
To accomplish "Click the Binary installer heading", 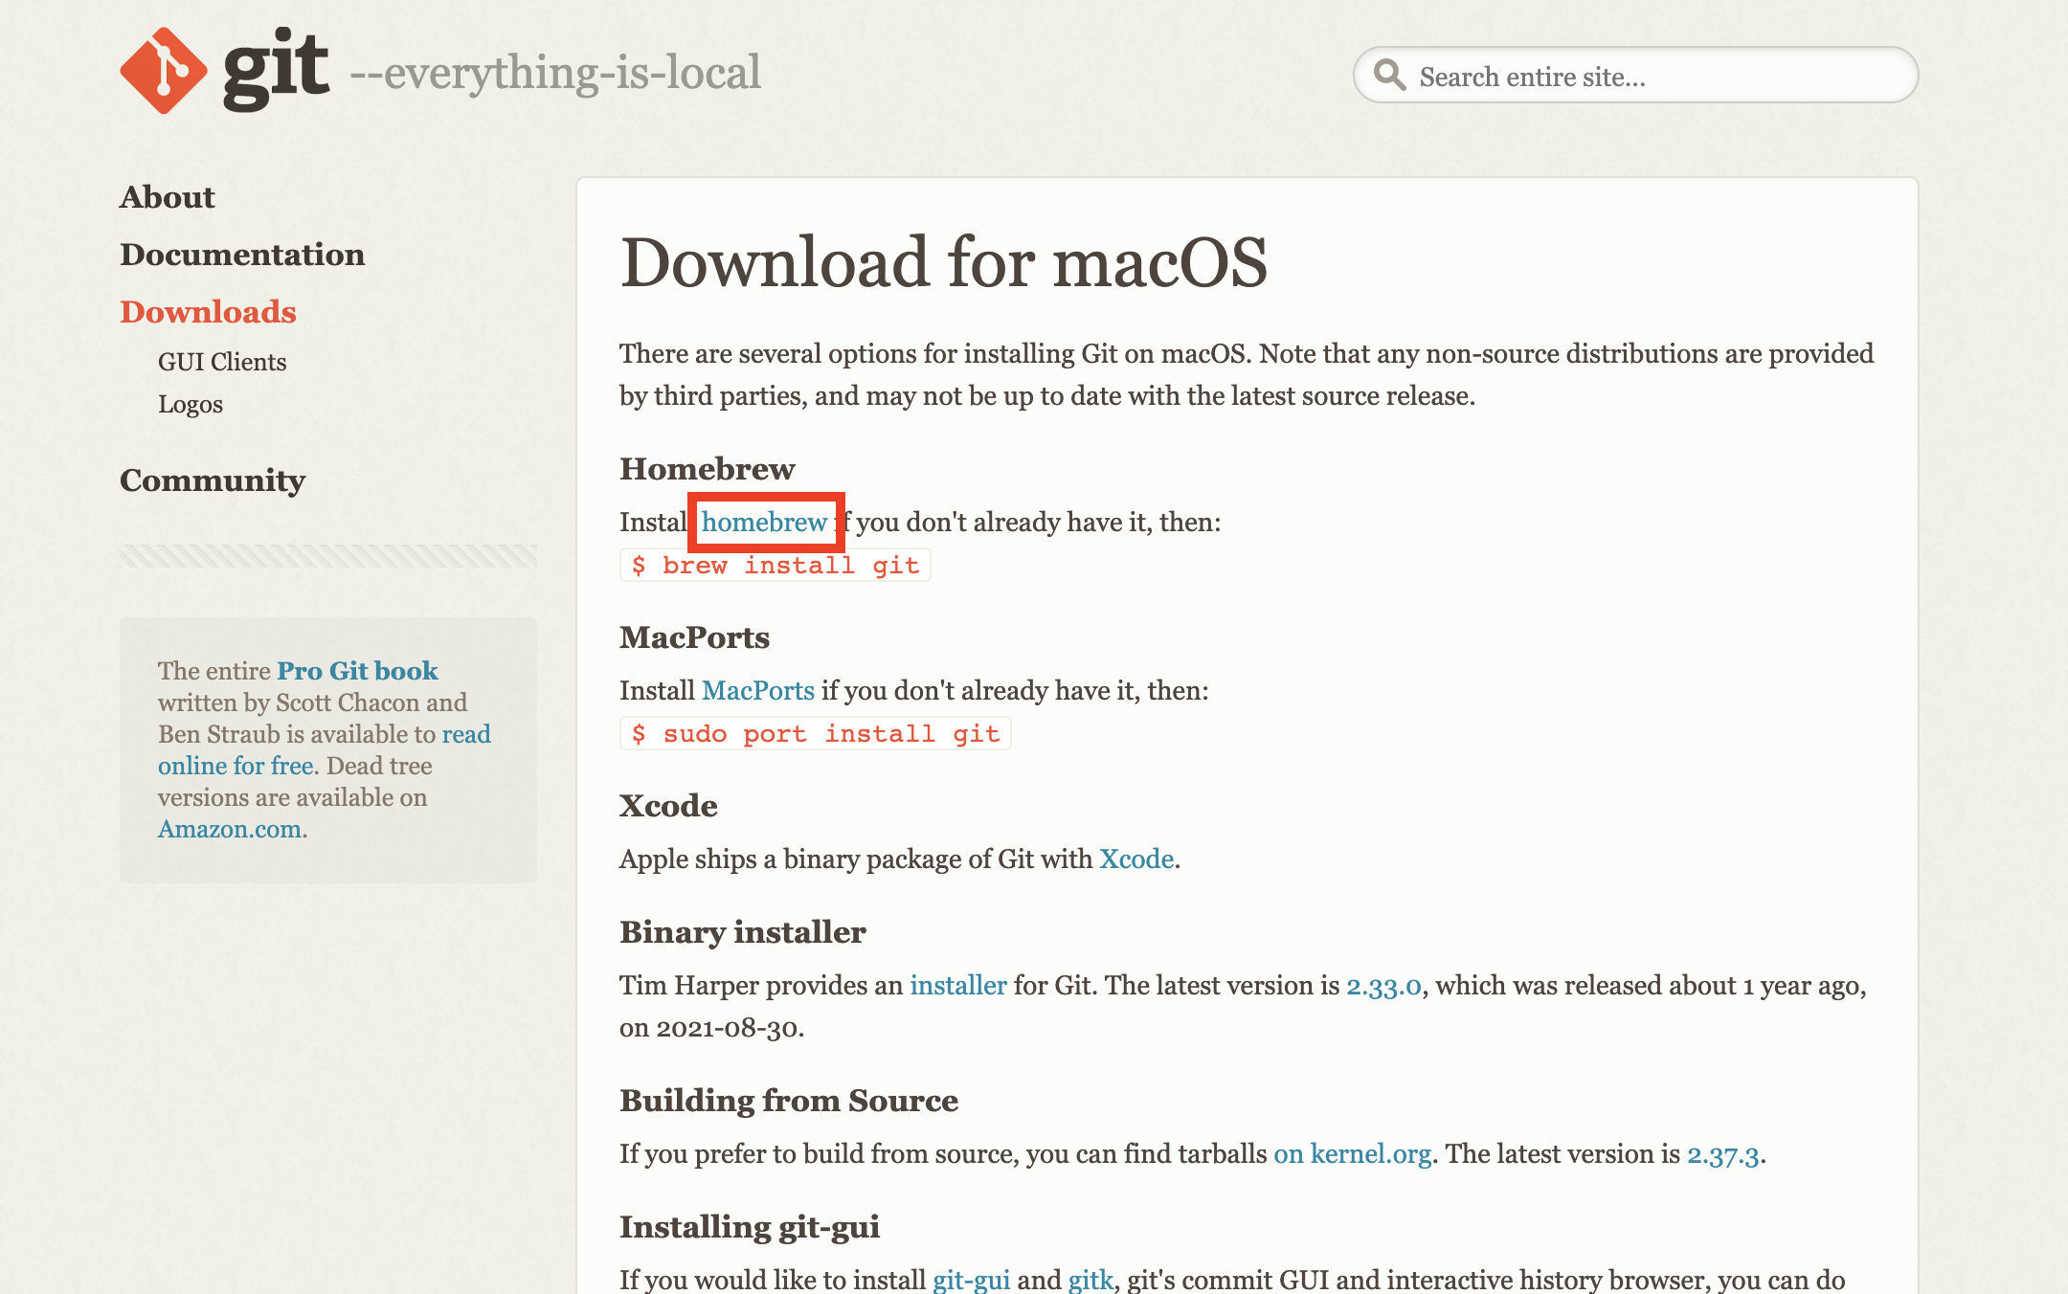I will (x=743, y=932).
